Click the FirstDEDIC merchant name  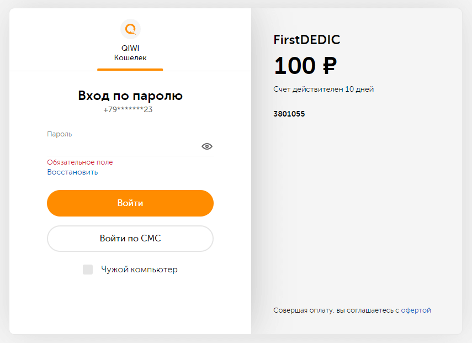pyautogui.click(x=307, y=40)
